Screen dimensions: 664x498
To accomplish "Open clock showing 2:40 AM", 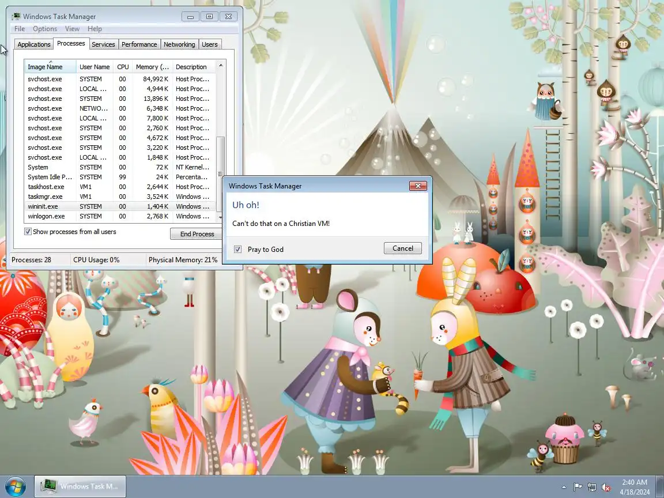I will (x=635, y=487).
